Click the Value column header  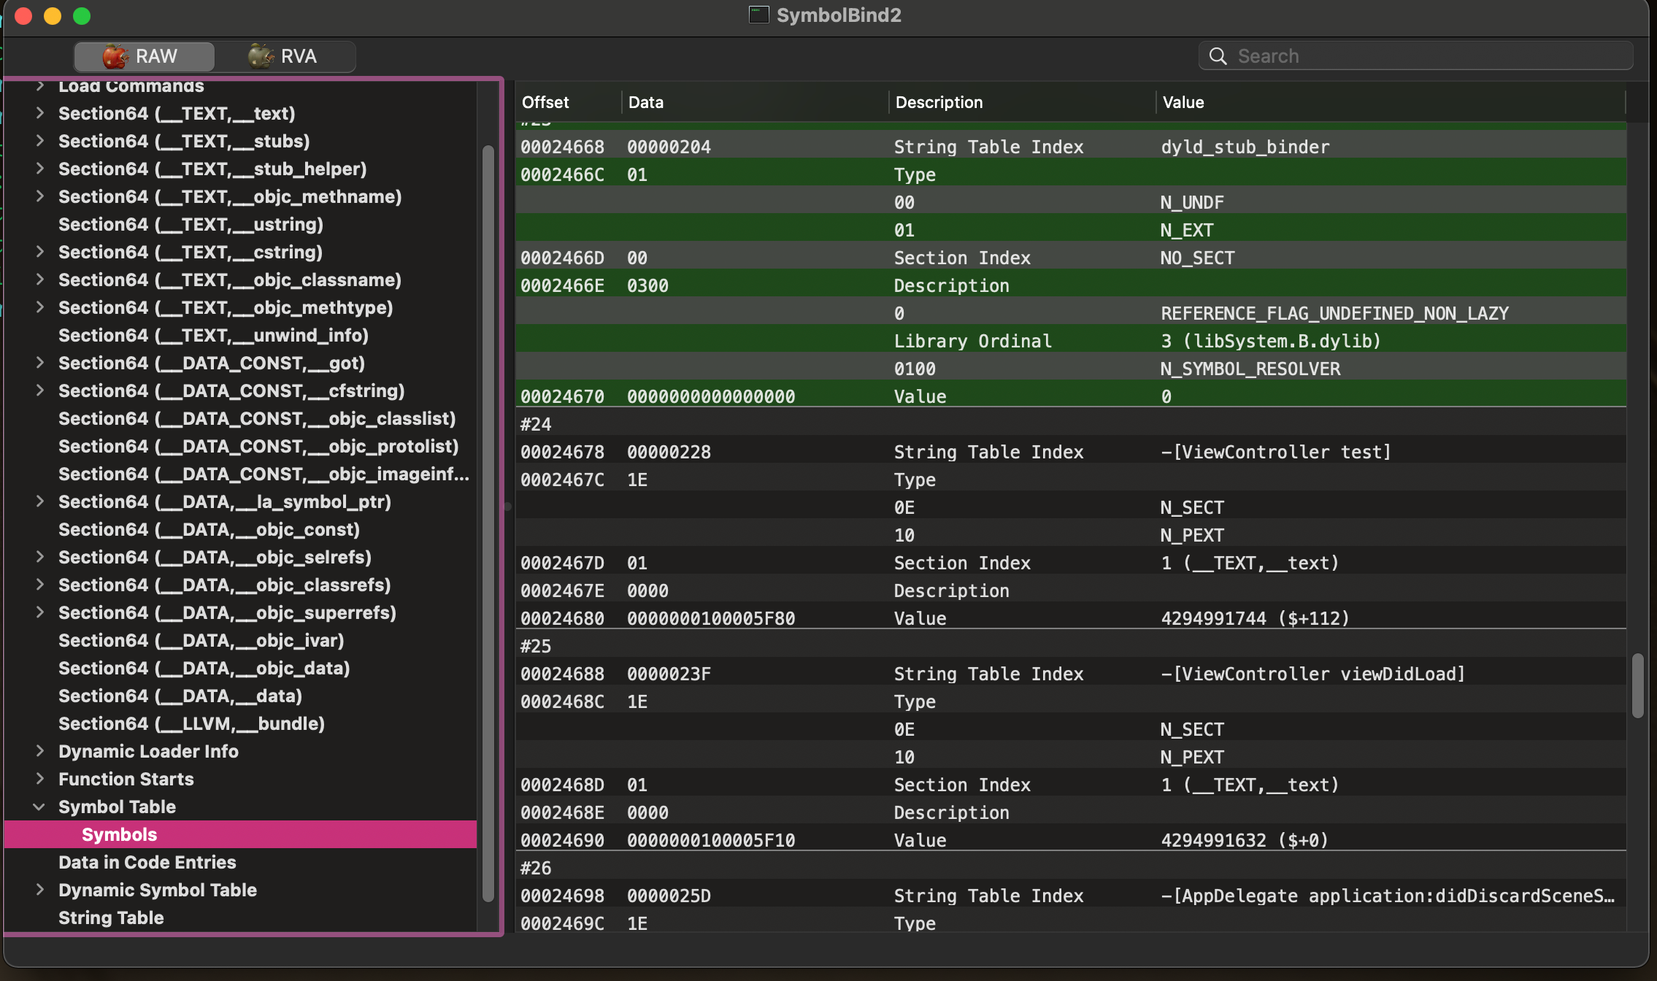click(1391, 102)
